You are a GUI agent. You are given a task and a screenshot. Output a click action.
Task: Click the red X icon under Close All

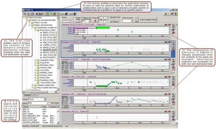pos(95,21)
